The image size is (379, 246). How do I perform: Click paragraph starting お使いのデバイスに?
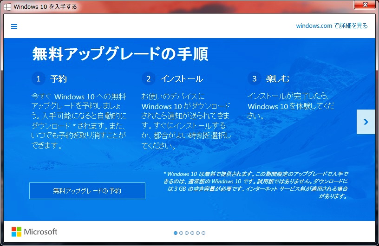(x=186, y=121)
